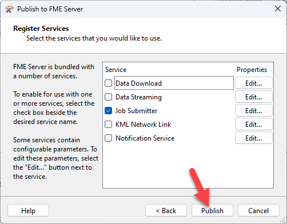Select the Data Download label
This screenshot has width=287, height=224.
(138, 83)
